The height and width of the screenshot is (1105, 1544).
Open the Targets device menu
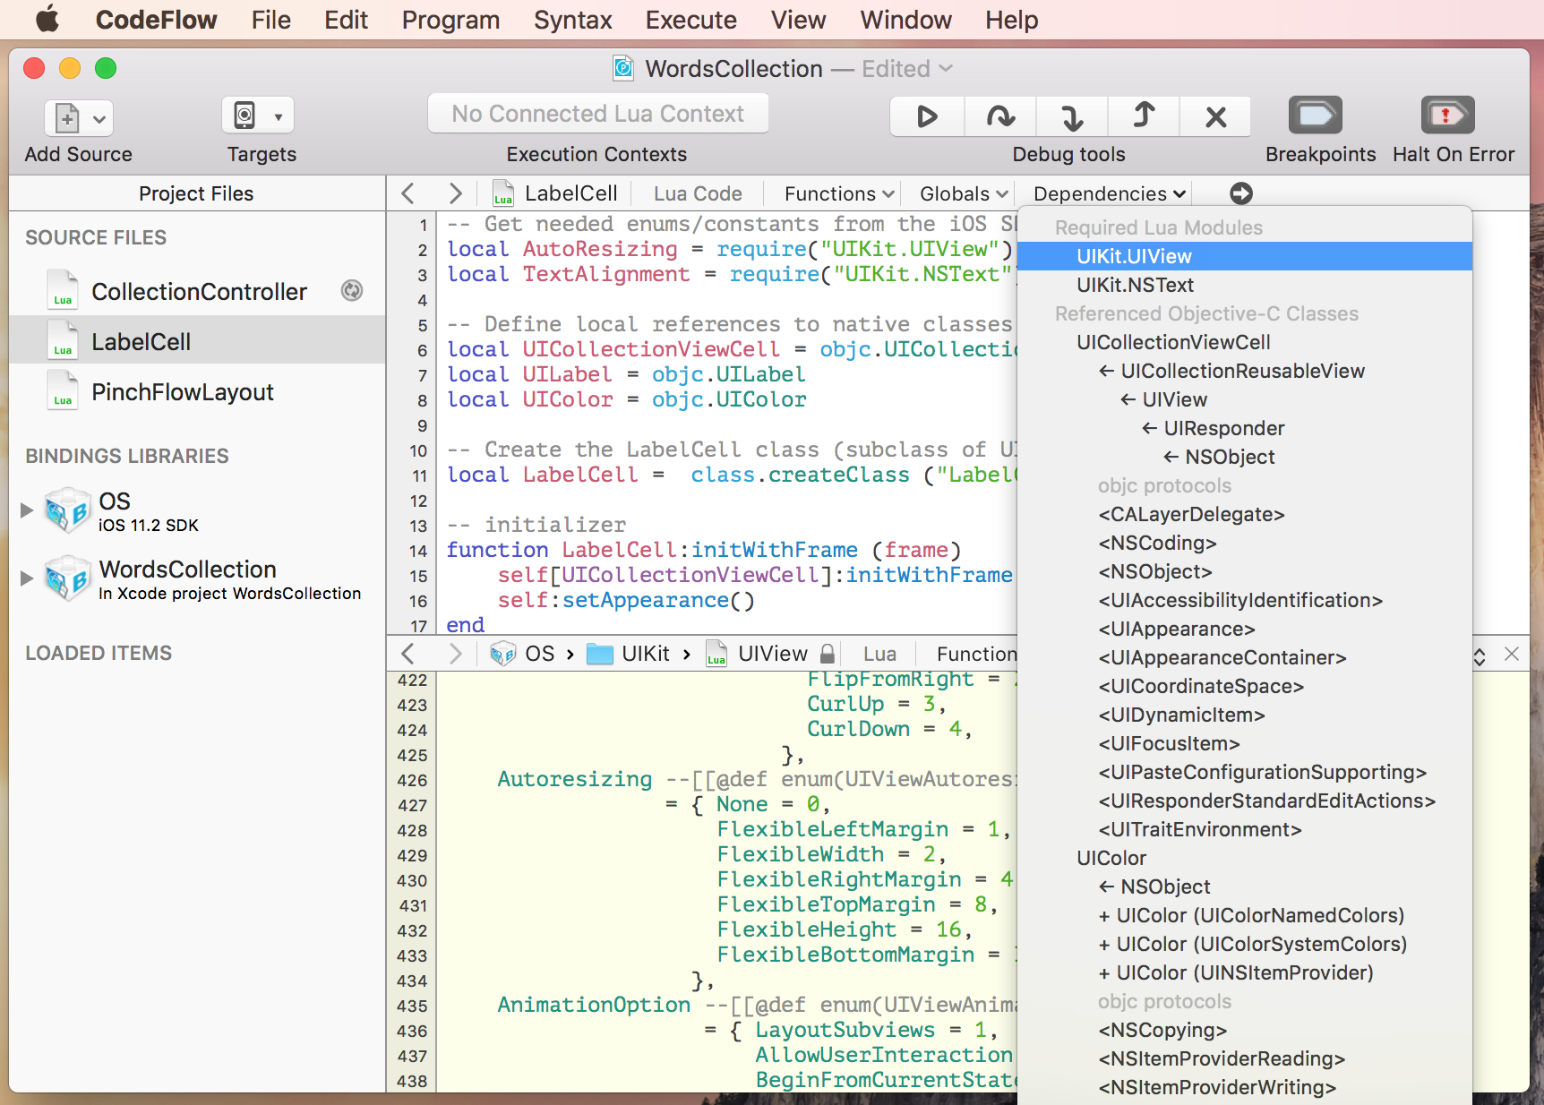[258, 116]
